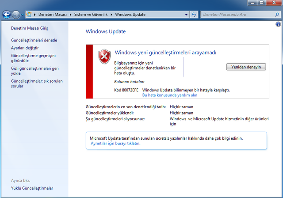The image size is (283, 198).
Task: Expand the arrow after Sistem ve Güvenlik
Action: tap(111, 15)
